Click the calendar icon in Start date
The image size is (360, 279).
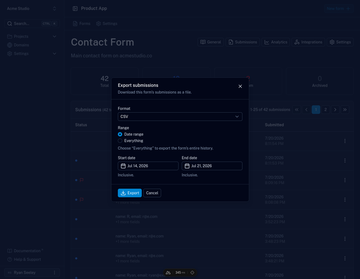pos(123,166)
